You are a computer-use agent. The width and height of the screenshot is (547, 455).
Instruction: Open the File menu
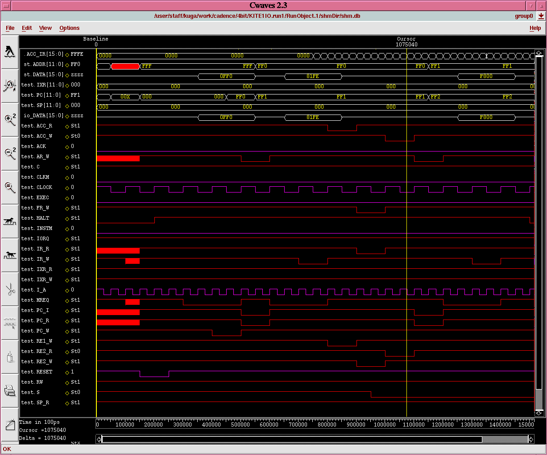10,28
